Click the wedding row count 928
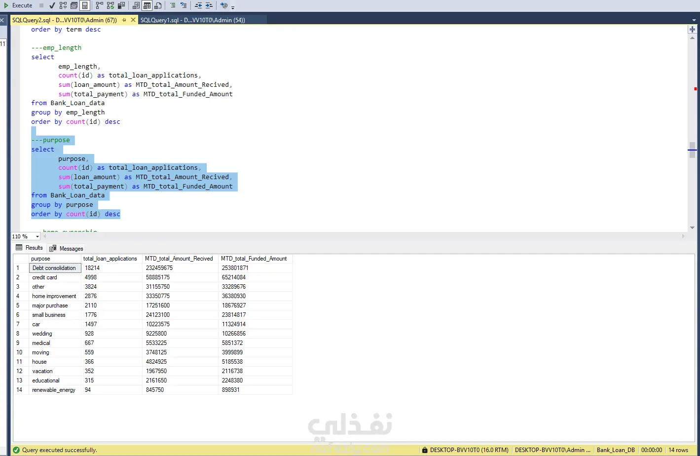The height and width of the screenshot is (456, 700). [x=112, y=334]
